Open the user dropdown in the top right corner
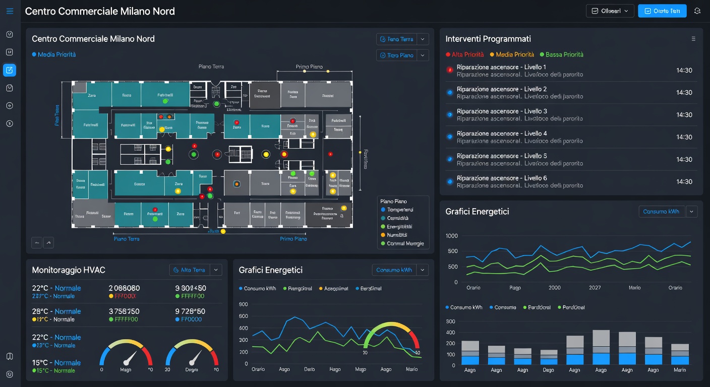 tap(610, 10)
